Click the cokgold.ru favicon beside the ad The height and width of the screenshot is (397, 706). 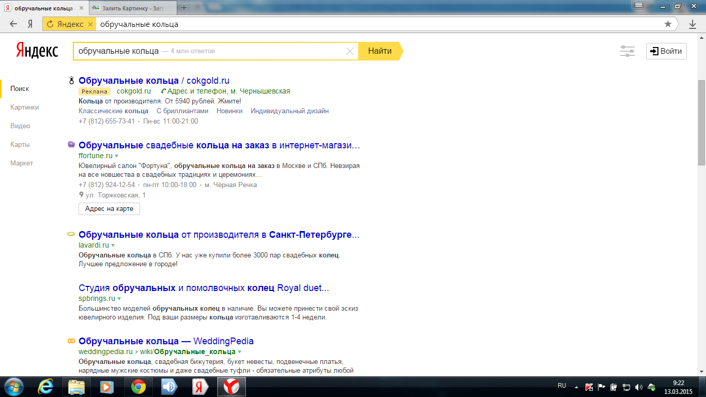[x=71, y=81]
